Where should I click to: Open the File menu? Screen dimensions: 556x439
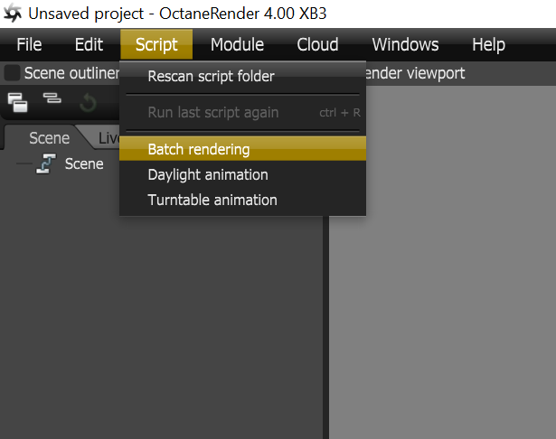[x=29, y=44]
